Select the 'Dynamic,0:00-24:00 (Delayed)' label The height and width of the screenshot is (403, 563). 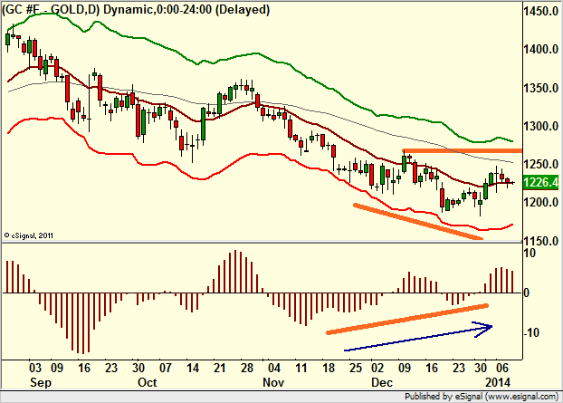[186, 10]
